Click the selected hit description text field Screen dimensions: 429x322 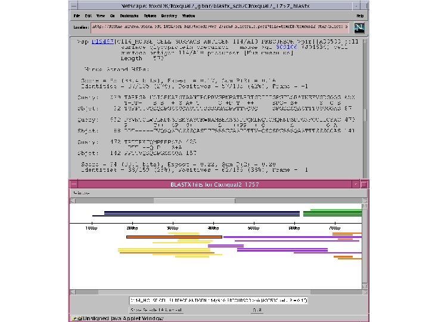click(218, 301)
